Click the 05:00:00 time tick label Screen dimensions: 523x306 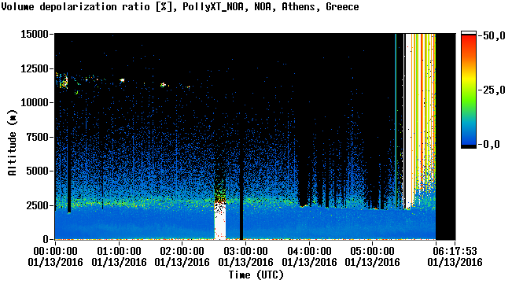click(373, 251)
